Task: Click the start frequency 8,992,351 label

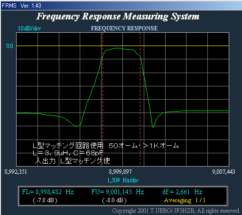Action: [16, 172]
